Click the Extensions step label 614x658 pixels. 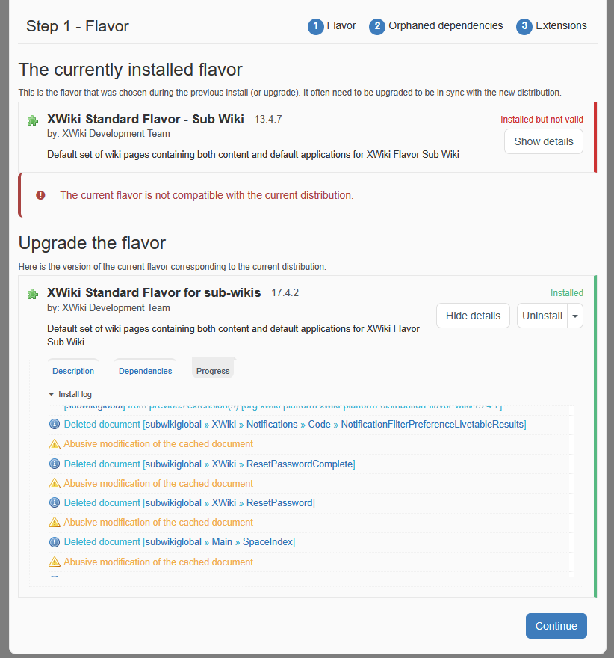pyautogui.click(x=561, y=25)
